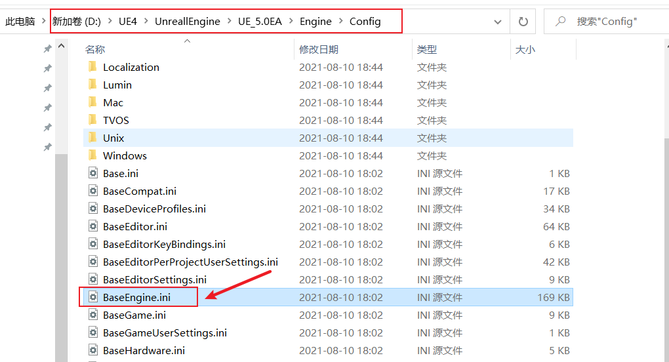The width and height of the screenshot is (669, 362).
Task: Expand the chevron after 新加卷 (D:)
Action: (x=110, y=21)
